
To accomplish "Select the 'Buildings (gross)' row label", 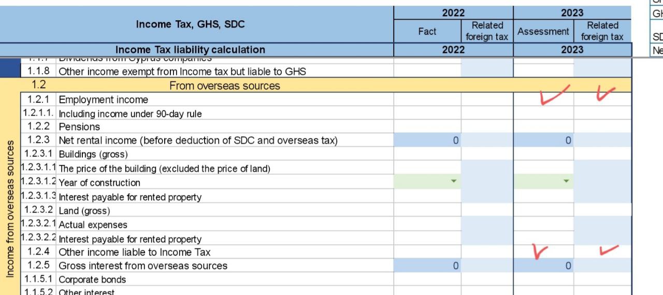I will [x=93, y=154].
